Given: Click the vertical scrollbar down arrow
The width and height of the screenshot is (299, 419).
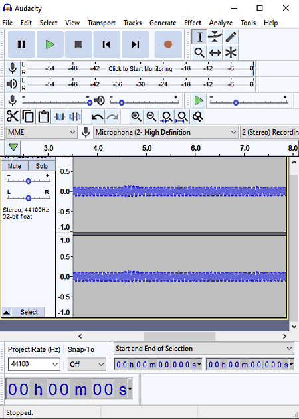Looking at the screenshot, I should [294, 327].
